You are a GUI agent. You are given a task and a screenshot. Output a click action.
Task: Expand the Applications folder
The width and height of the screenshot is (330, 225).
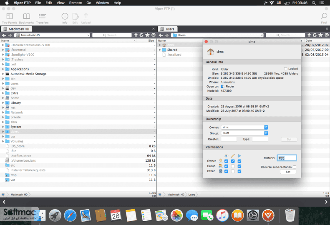tap(3, 69)
